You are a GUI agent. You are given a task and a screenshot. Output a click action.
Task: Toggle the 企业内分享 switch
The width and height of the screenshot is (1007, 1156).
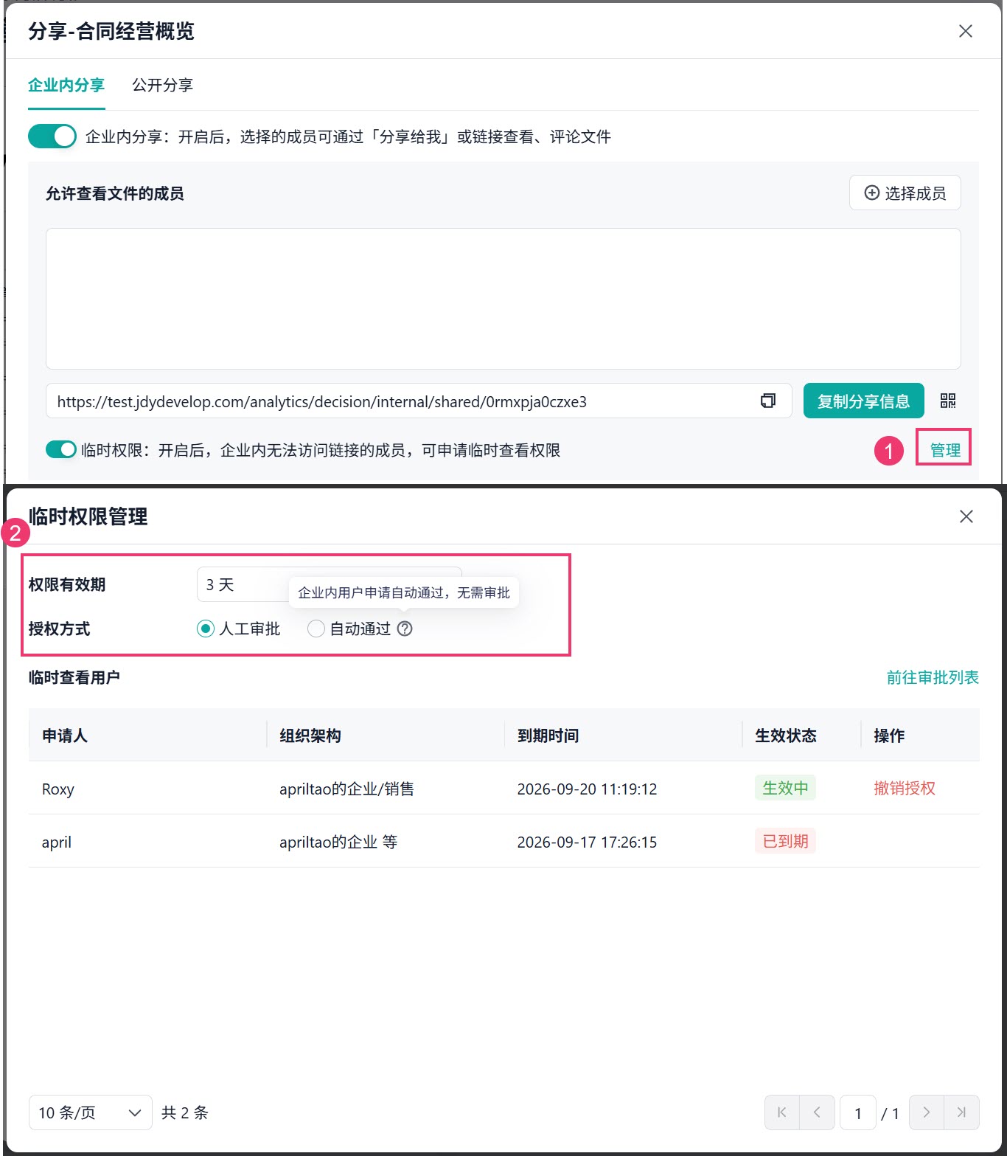tap(52, 136)
